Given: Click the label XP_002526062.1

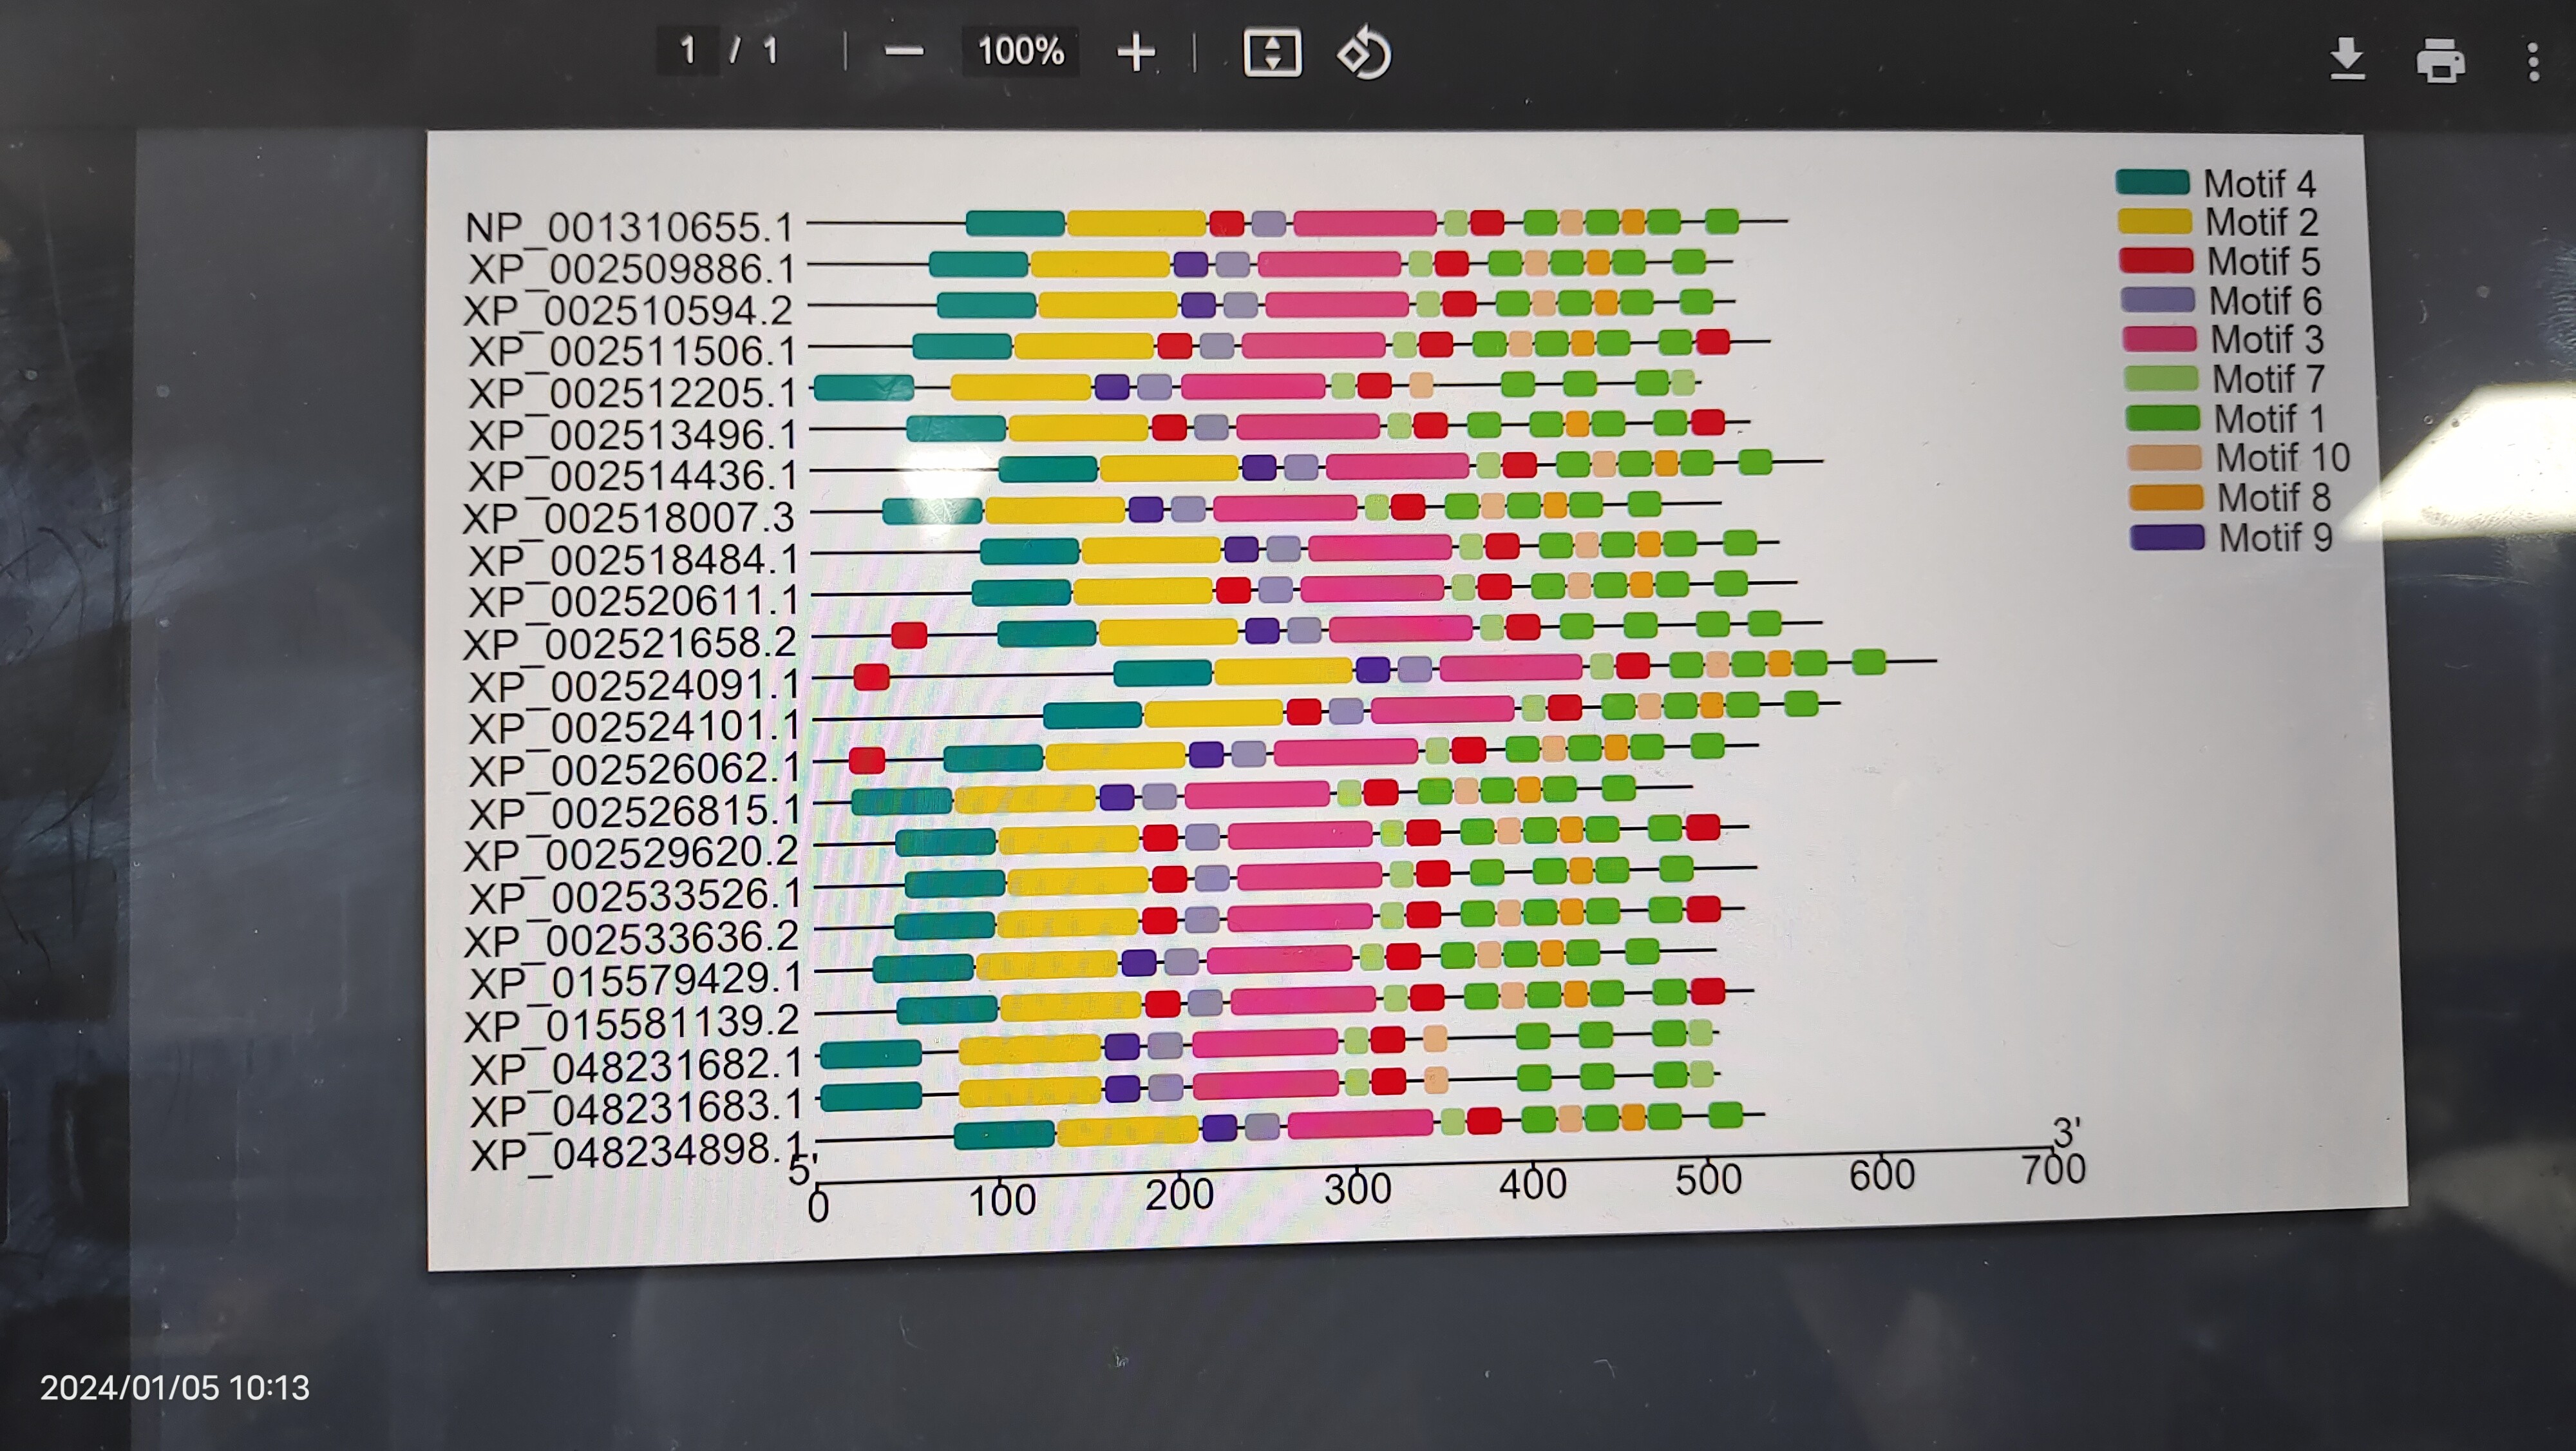Looking at the screenshot, I should [635, 771].
